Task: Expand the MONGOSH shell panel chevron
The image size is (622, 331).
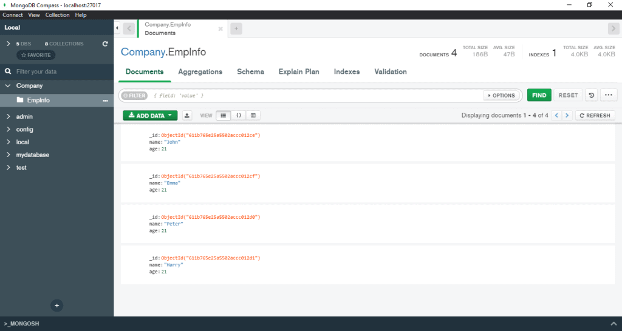Action: point(614,324)
